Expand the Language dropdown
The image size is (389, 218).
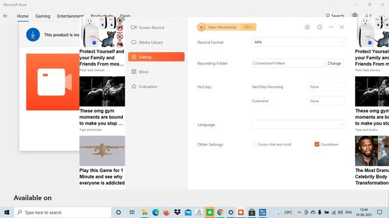[x=298, y=125]
